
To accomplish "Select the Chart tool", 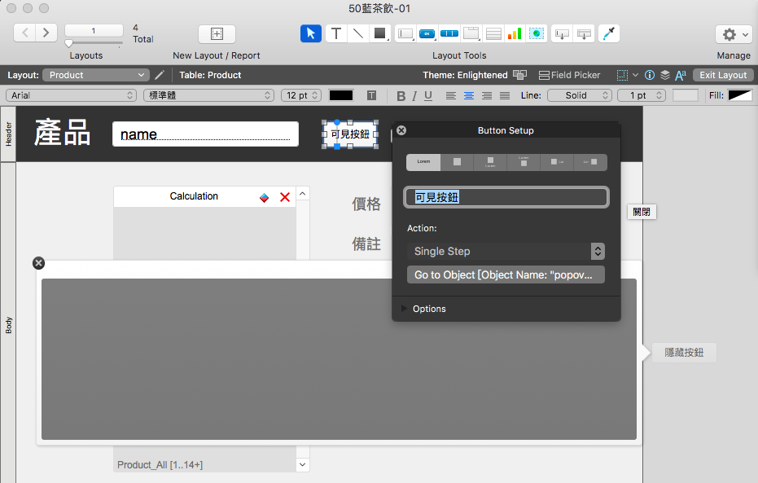I will [515, 33].
